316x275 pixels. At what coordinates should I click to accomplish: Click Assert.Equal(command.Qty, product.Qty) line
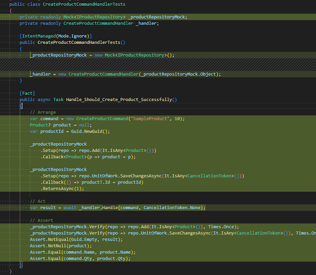(80, 258)
